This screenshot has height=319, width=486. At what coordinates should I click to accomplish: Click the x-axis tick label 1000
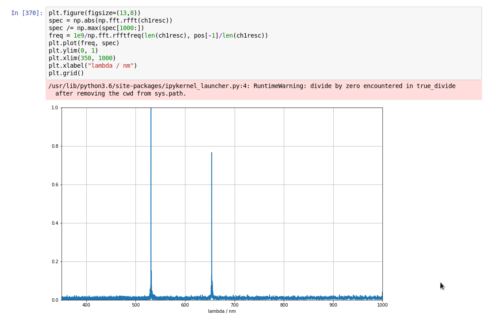pos(382,305)
